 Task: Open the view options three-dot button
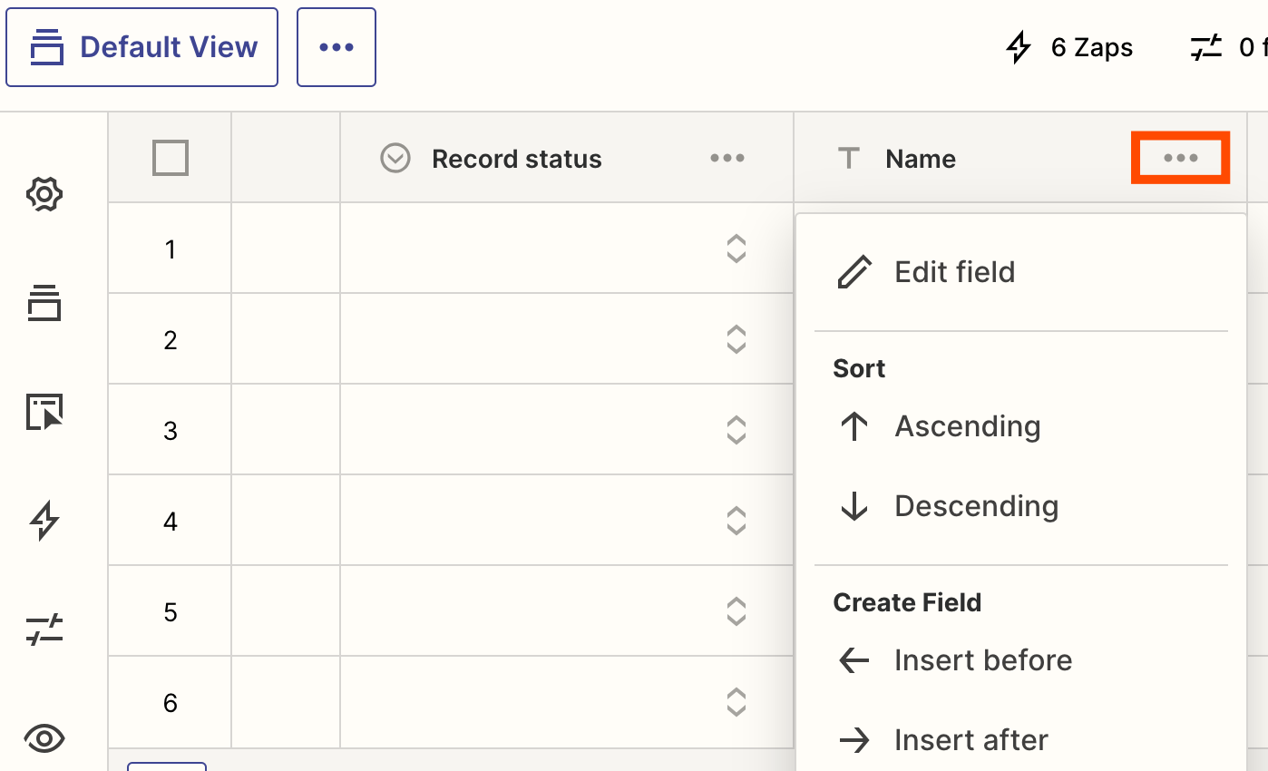pyautogui.click(x=337, y=47)
